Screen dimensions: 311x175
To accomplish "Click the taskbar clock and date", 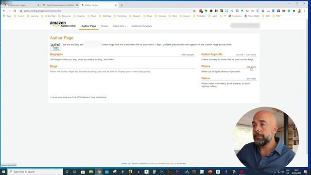I will click(x=296, y=172).
